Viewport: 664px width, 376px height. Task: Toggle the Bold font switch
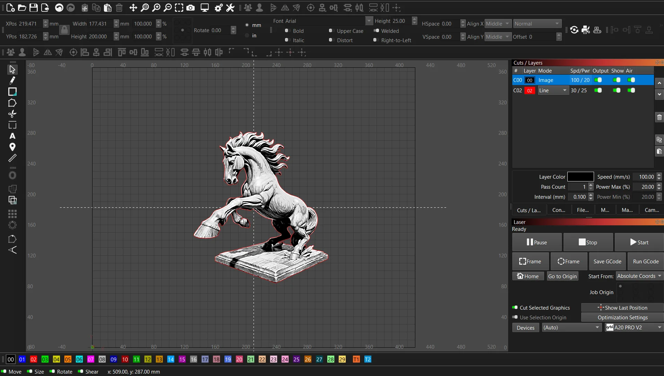(287, 31)
